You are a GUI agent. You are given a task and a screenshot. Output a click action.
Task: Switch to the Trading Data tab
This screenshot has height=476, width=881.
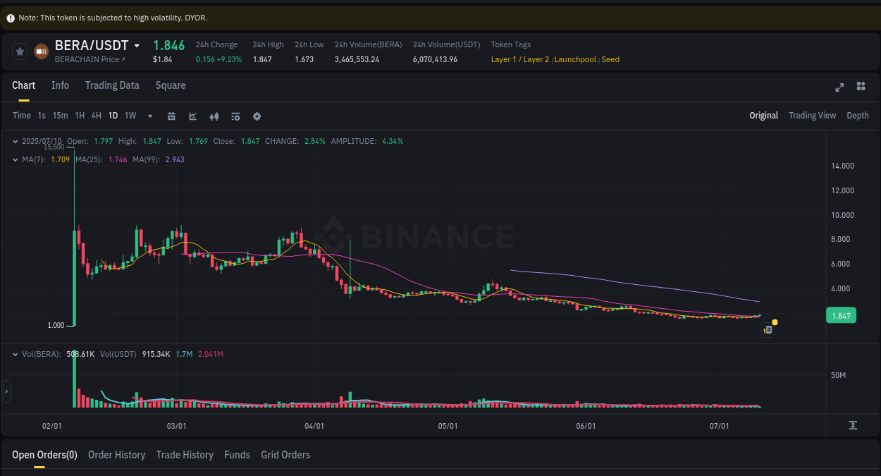[x=112, y=85]
